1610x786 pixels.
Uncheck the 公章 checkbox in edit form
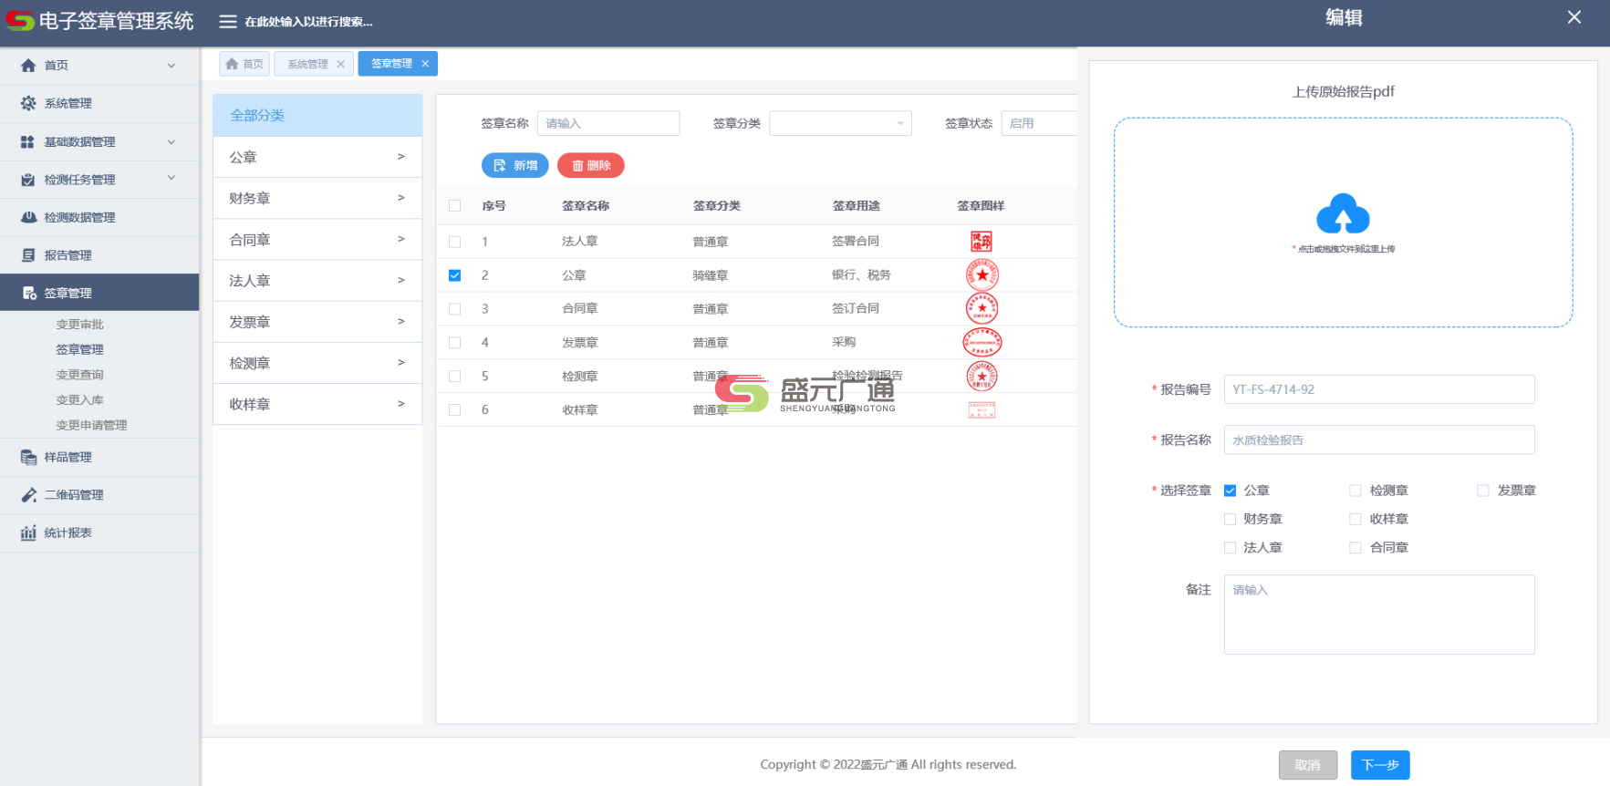tap(1230, 491)
